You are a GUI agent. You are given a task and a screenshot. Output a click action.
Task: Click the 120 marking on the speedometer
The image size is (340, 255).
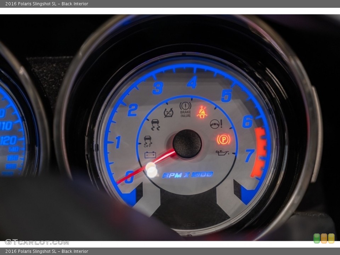coord(8,141)
